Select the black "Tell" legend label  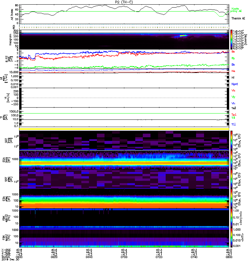tap(233, 108)
